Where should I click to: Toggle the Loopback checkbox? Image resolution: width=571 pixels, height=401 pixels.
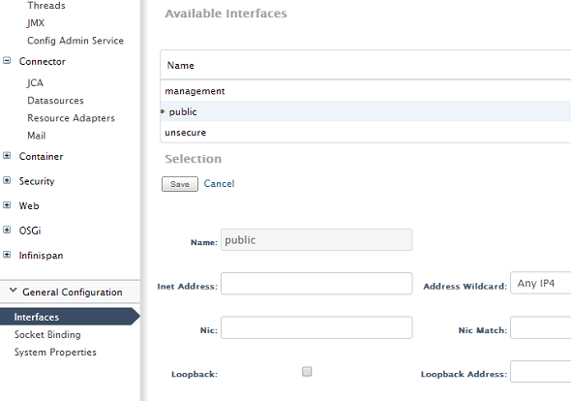pos(307,372)
